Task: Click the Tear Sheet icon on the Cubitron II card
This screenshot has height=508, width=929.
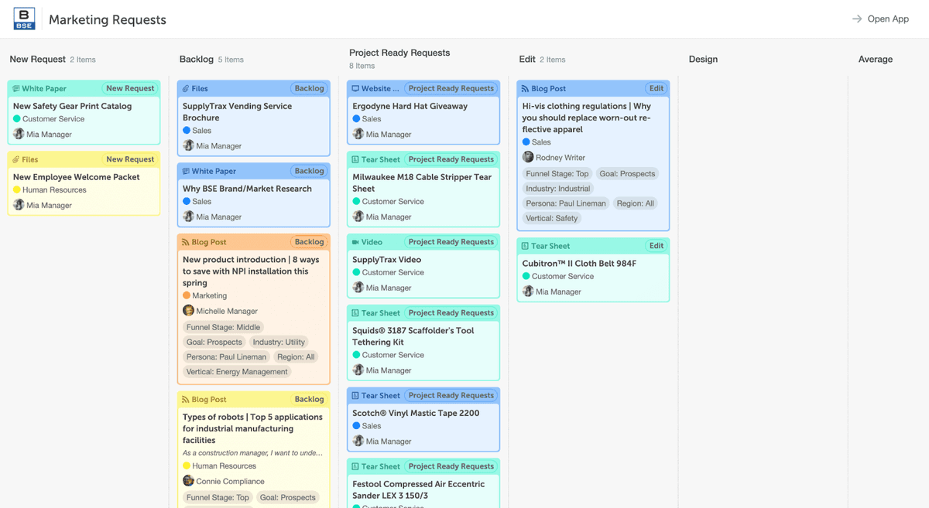Action: [526, 245]
